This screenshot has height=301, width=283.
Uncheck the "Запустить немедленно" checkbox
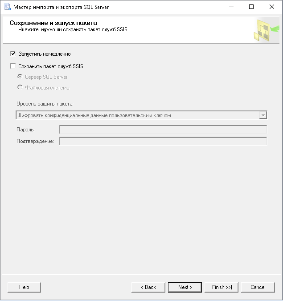point(13,54)
